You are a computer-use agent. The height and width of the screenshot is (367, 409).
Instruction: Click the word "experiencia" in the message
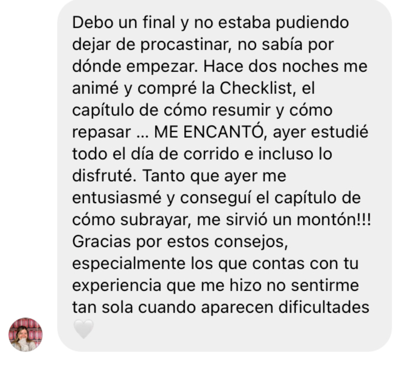(x=117, y=285)
